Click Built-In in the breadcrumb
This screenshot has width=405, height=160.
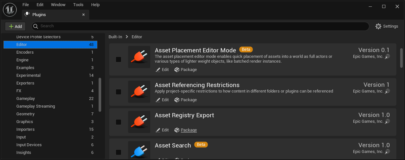[x=115, y=37]
